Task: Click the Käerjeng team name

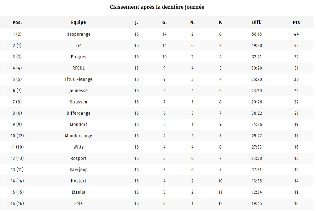Action: (x=78, y=170)
